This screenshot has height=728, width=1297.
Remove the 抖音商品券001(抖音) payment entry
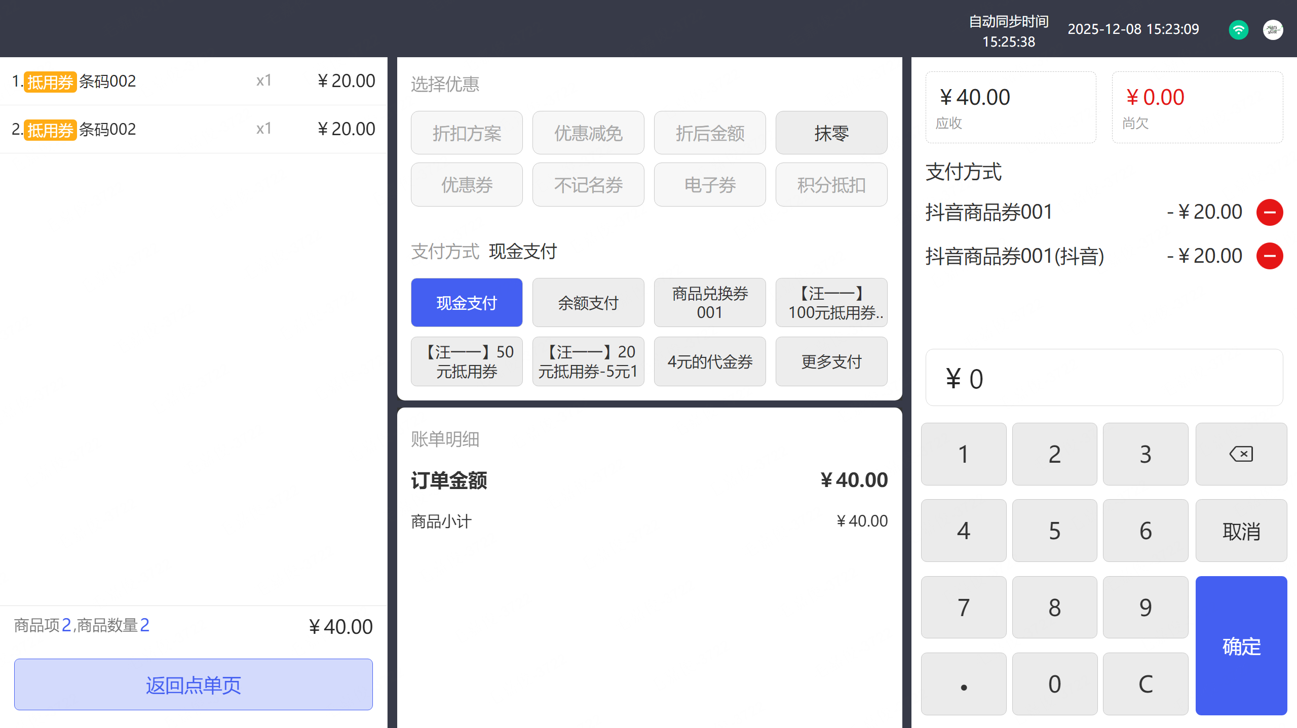(x=1269, y=256)
